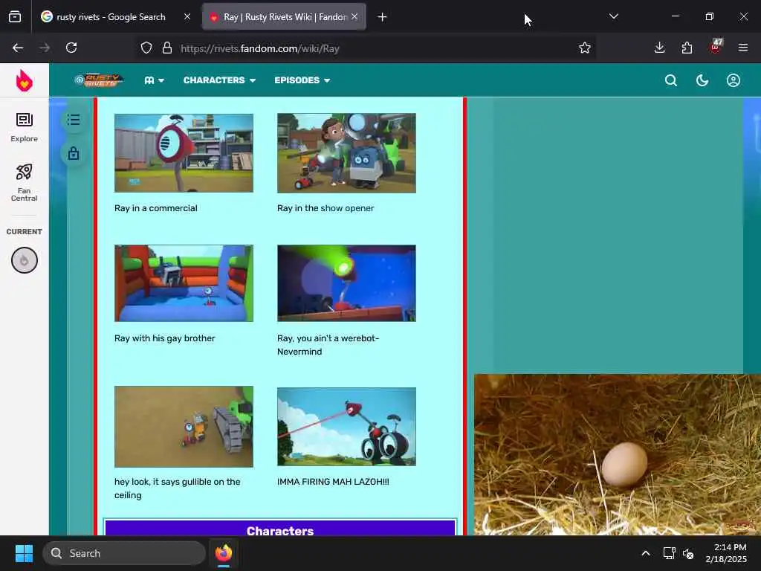
Task: Open clock and date 2:14 PM
Action: (x=726, y=553)
